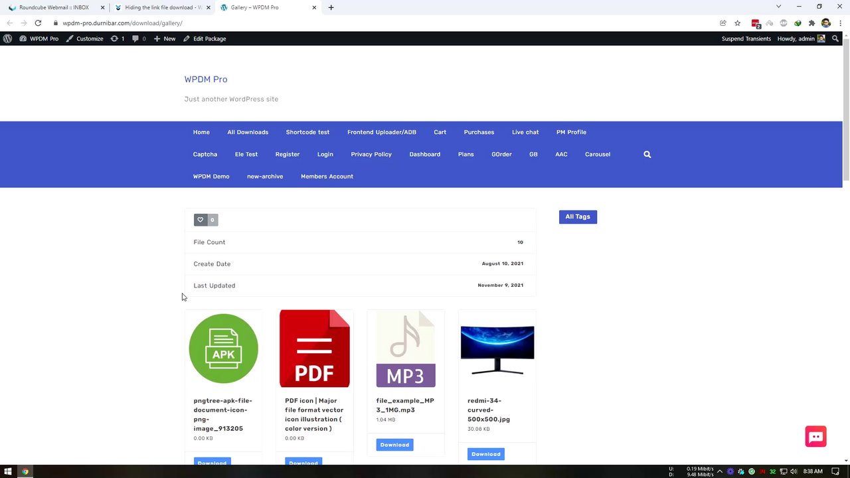Click the site padlock icon in address bar

[x=56, y=23]
